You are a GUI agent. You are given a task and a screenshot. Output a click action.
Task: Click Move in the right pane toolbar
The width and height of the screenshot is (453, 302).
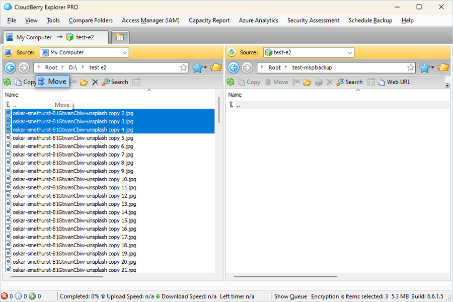pos(276,82)
